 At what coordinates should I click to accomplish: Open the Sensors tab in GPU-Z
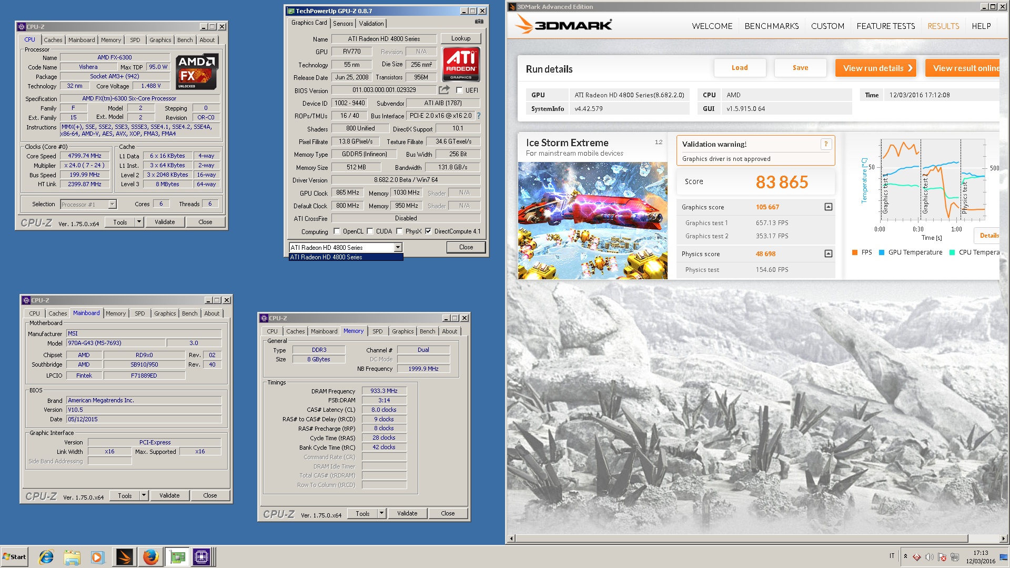343,24
